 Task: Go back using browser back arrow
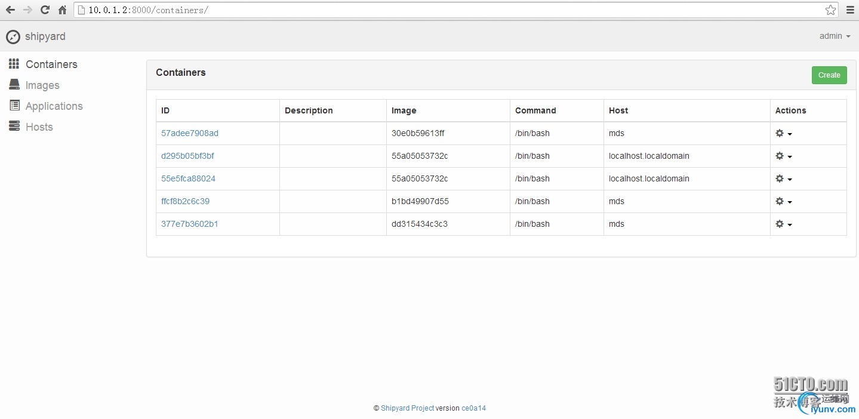pos(10,10)
